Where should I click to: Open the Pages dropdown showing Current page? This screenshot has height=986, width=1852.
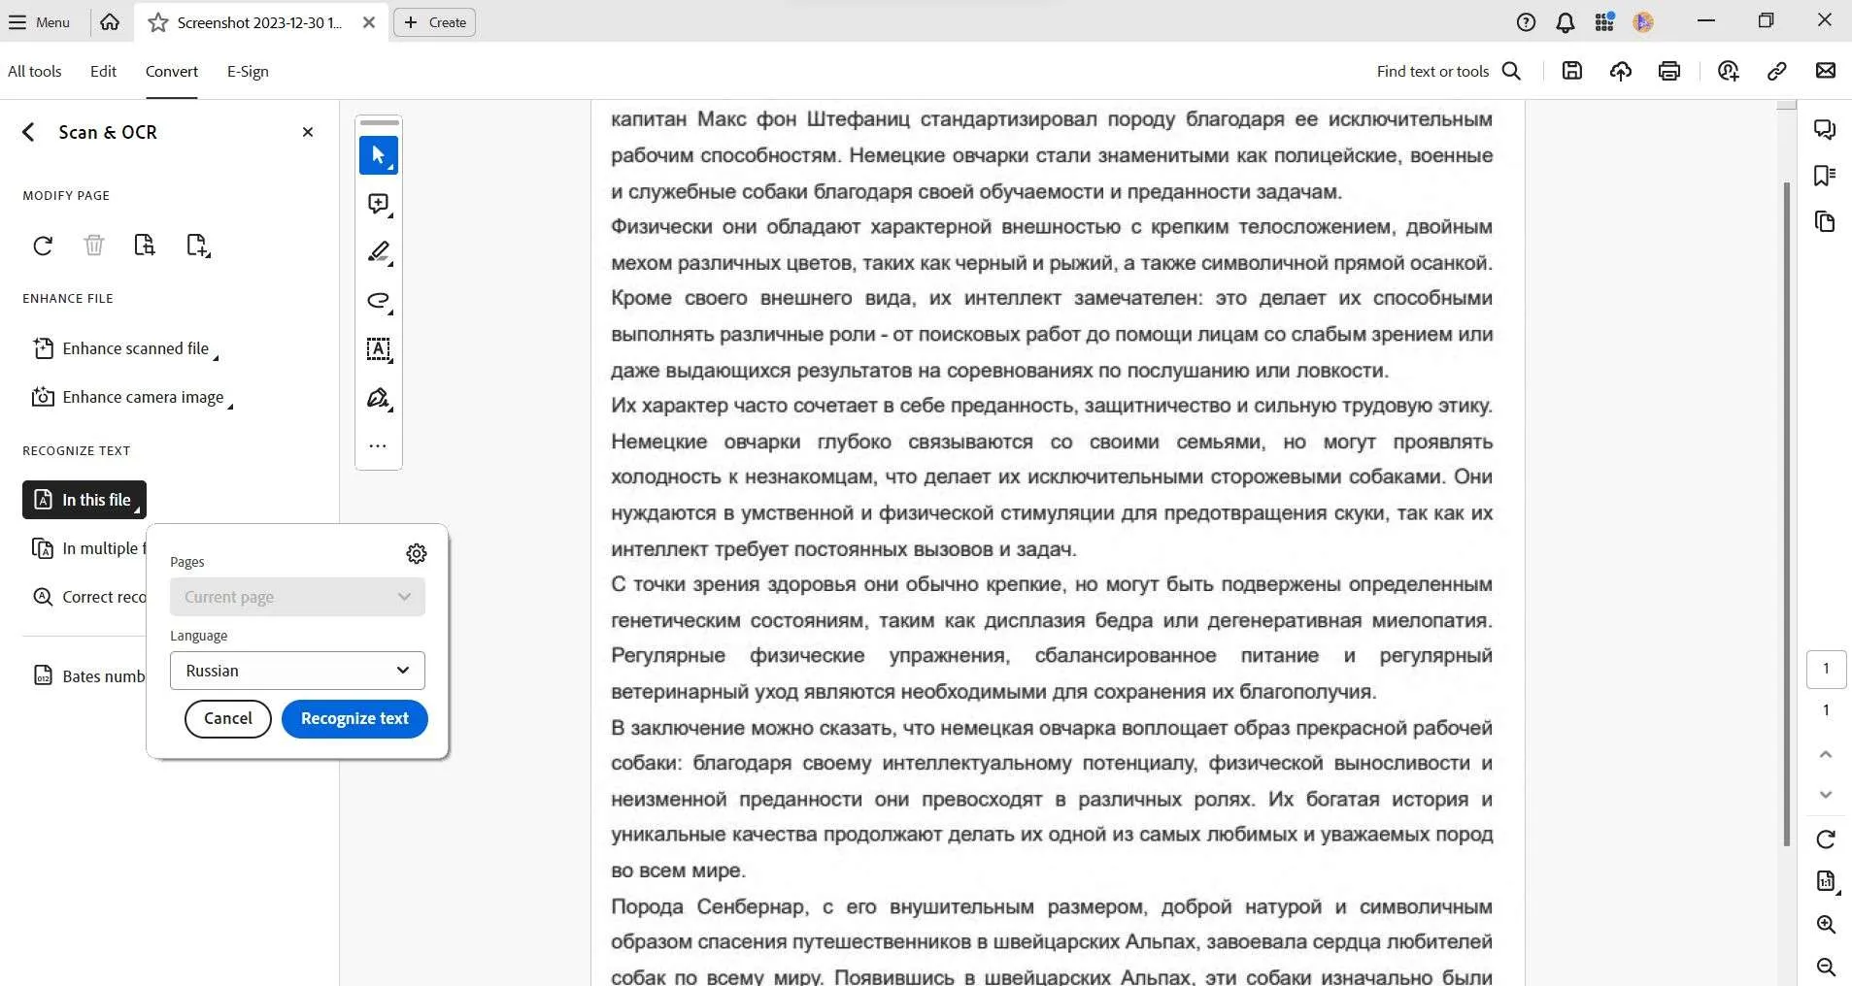click(295, 596)
